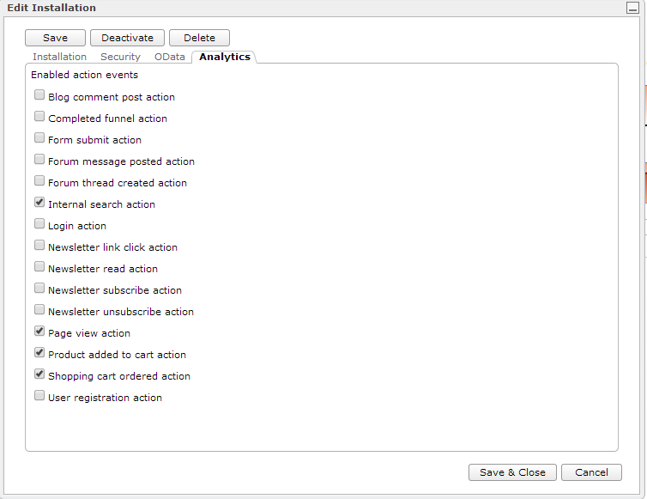Enable Blog comment post action
Viewport: 647px width, 499px height.
pyautogui.click(x=39, y=95)
